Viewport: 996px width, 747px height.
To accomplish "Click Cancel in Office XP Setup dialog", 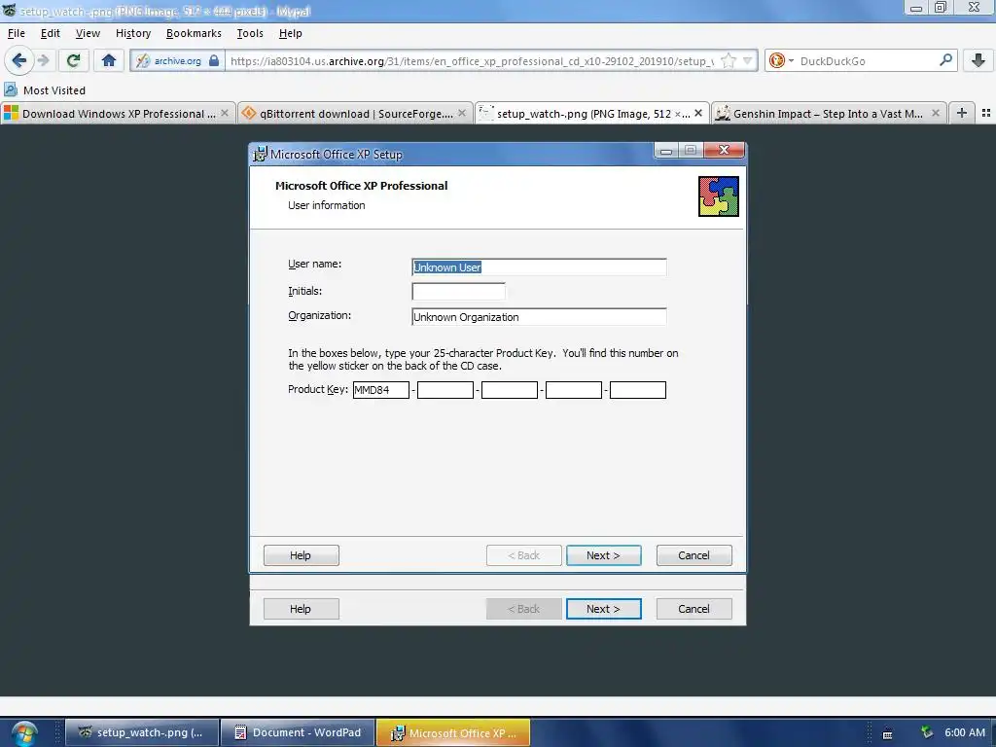I will [694, 555].
